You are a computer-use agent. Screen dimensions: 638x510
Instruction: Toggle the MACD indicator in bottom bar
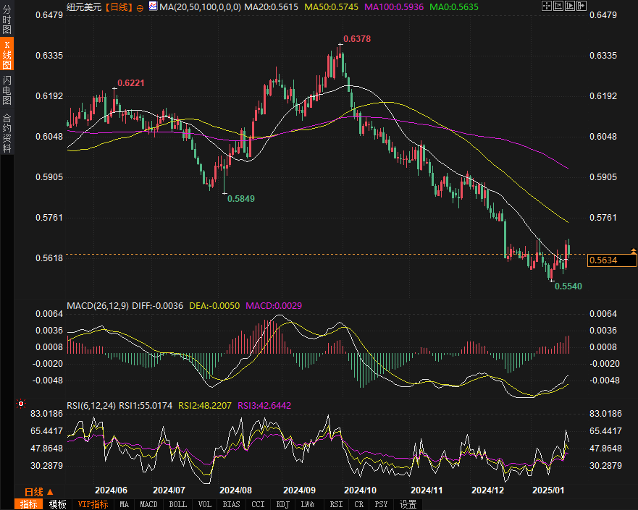tap(148, 504)
